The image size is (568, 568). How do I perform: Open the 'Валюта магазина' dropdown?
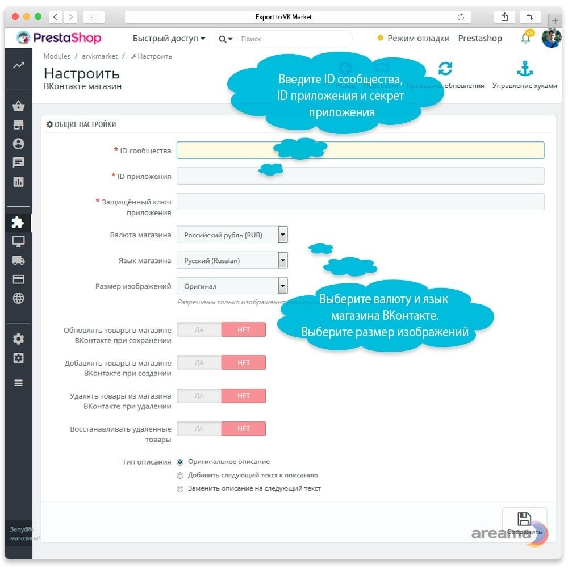232,235
